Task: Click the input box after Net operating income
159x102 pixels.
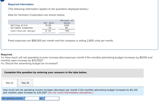Action: 32,98
